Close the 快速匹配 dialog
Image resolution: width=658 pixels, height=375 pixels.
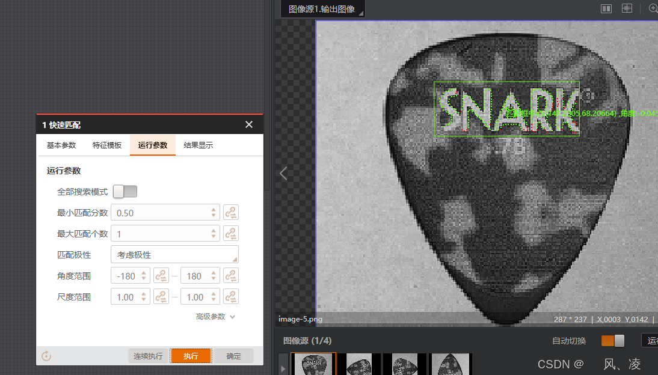pyautogui.click(x=249, y=124)
